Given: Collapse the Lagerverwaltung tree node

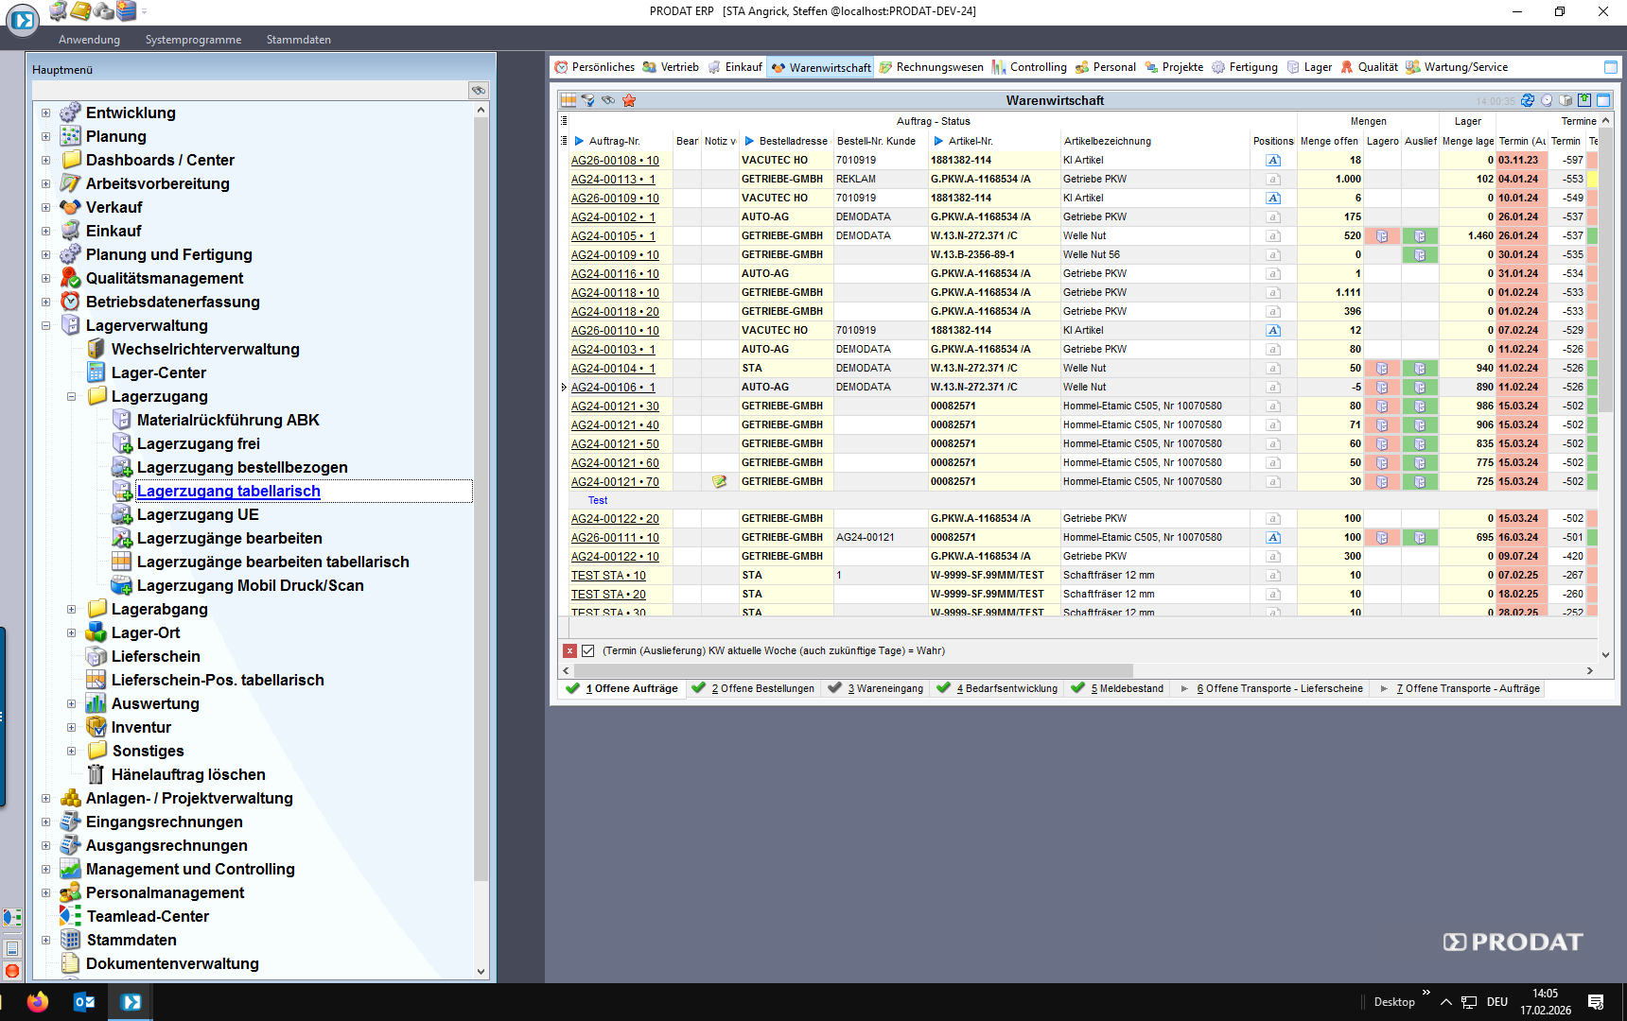Looking at the screenshot, I should pyautogui.click(x=45, y=326).
